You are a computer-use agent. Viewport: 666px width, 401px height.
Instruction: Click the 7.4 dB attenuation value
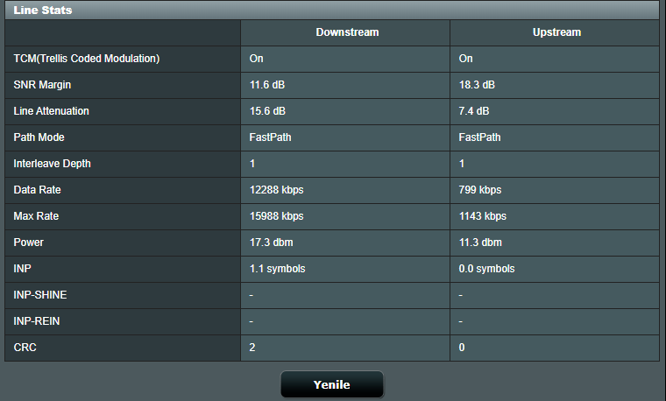tap(473, 111)
